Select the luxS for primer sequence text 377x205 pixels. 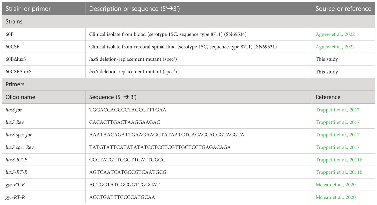point(128,110)
